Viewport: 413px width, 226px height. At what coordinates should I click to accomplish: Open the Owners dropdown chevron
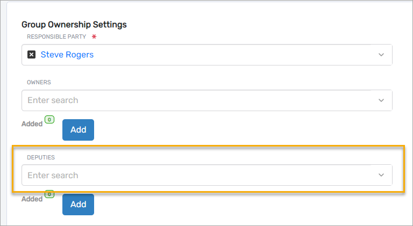coord(381,100)
